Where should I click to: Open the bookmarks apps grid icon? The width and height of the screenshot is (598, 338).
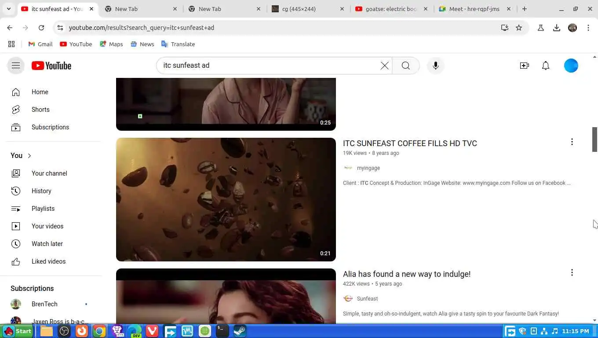coord(11,44)
